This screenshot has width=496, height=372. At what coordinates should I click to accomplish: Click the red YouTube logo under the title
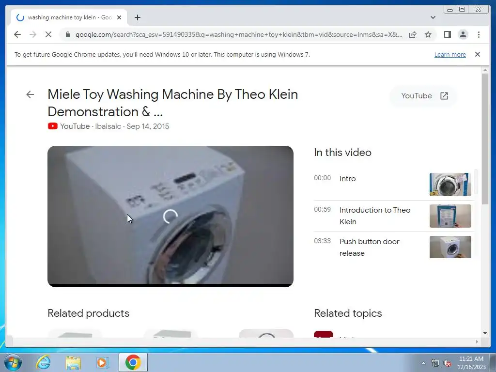pos(52,126)
